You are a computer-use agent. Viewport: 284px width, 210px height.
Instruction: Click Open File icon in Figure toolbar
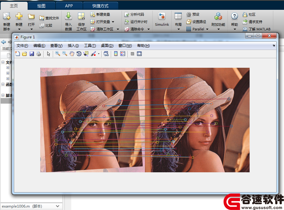pos(25,54)
